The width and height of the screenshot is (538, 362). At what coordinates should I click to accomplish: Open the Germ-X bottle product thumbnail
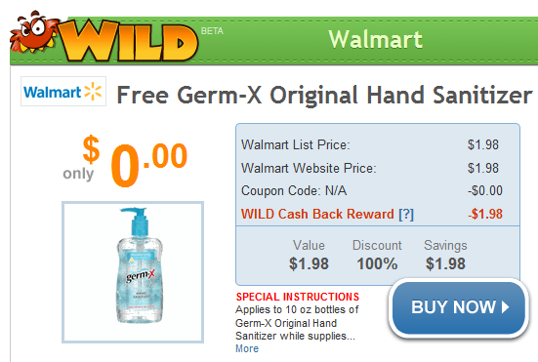pos(133,272)
